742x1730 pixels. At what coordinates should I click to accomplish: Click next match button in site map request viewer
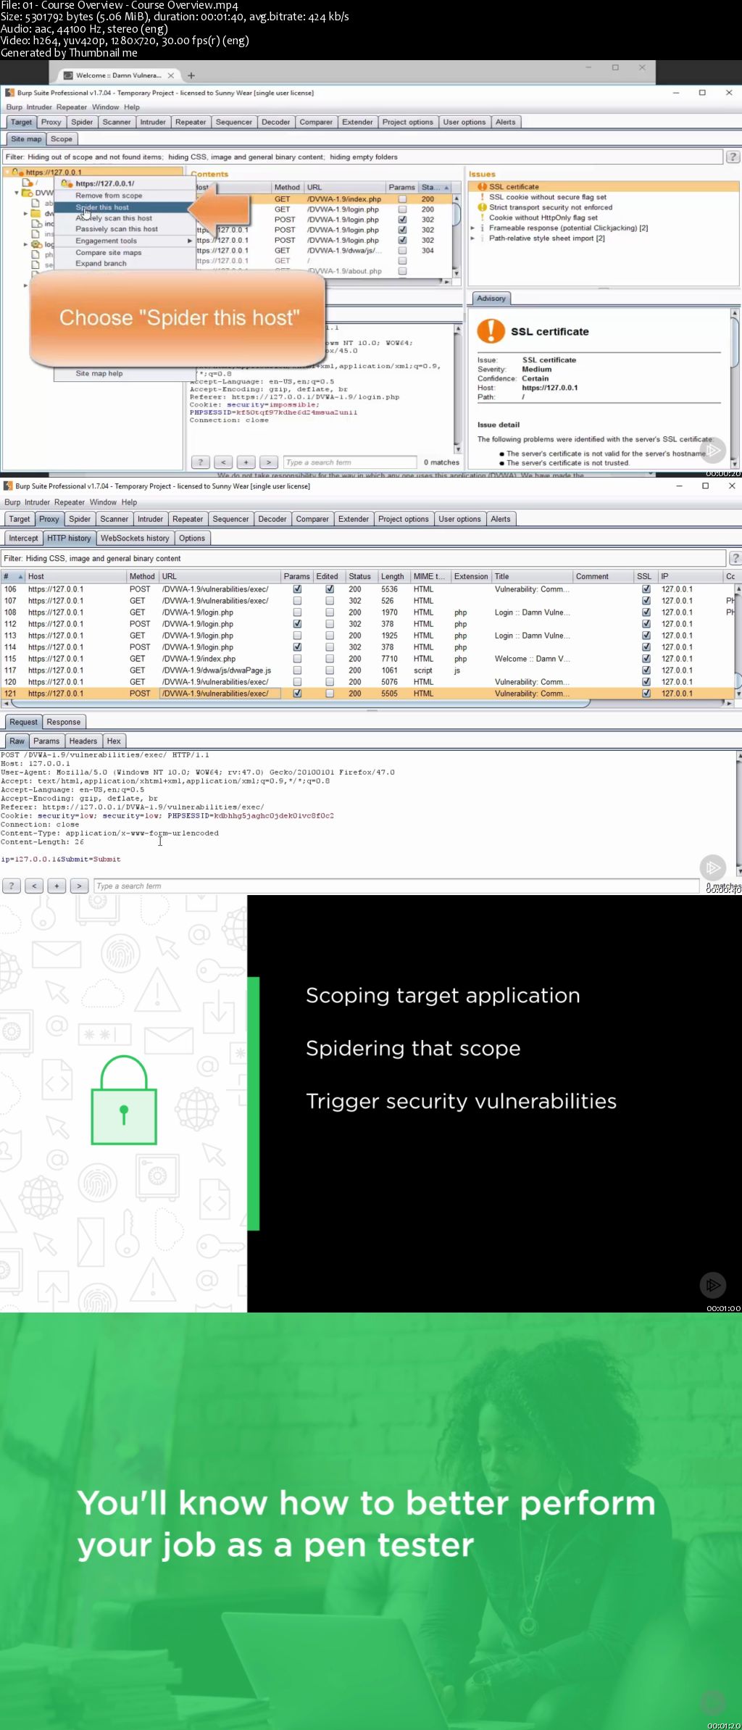pyautogui.click(x=268, y=462)
